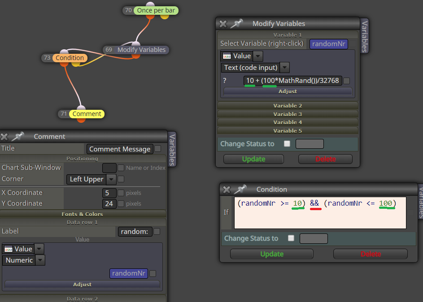Click Delete in Condition panel
The height and width of the screenshot is (302, 423).
[371, 254]
